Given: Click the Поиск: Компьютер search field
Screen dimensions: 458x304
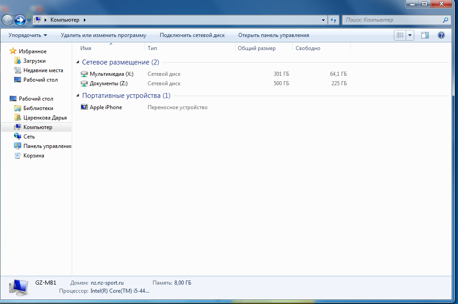Looking at the screenshot, I should point(391,20).
